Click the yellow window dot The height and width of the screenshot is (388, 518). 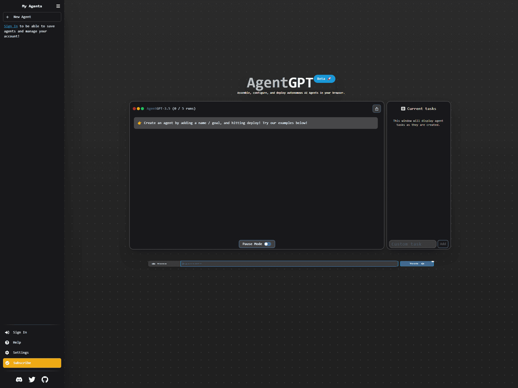point(138,109)
